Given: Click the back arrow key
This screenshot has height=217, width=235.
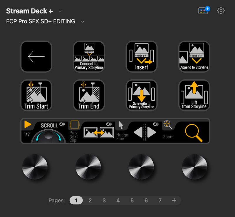Looking at the screenshot, I should [36, 56].
